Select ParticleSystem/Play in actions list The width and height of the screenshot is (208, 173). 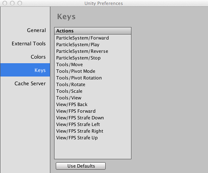(x=93, y=44)
